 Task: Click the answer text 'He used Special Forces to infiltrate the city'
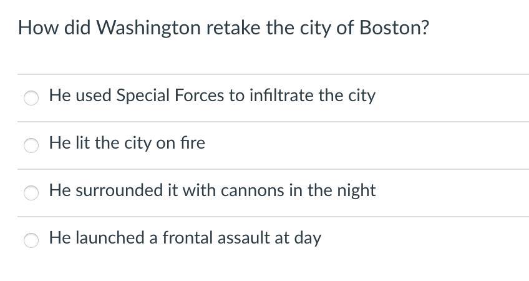click(212, 96)
